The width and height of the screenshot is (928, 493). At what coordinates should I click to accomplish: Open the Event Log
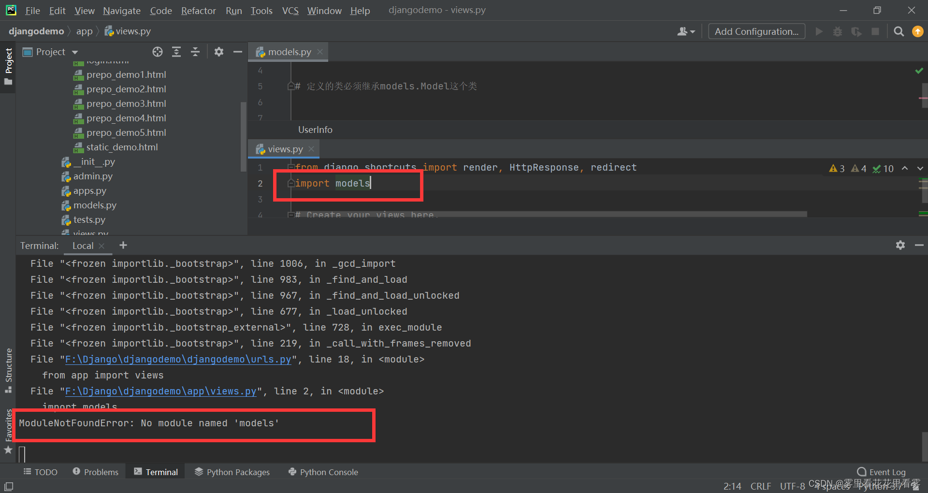pyautogui.click(x=881, y=472)
